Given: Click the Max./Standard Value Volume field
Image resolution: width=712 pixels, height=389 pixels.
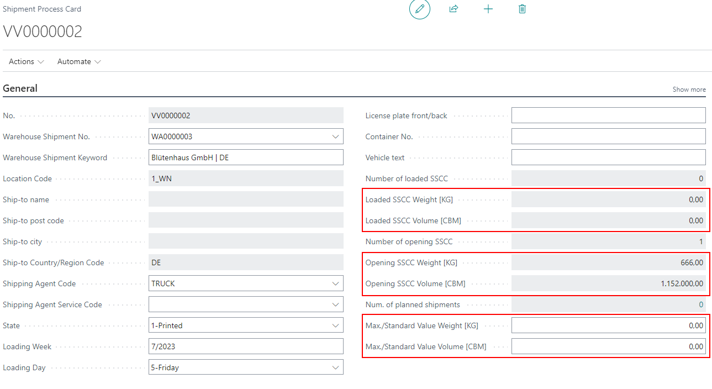Looking at the screenshot, I should [608, 346].
